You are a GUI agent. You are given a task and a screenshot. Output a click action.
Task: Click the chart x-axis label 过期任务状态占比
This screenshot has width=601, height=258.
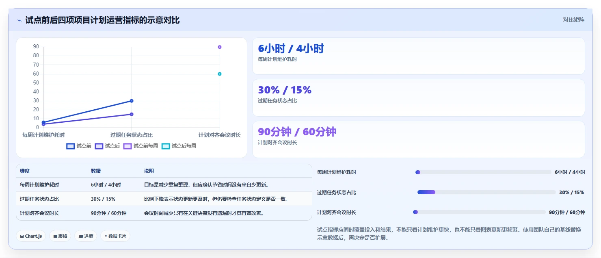(x=132, y=135)
